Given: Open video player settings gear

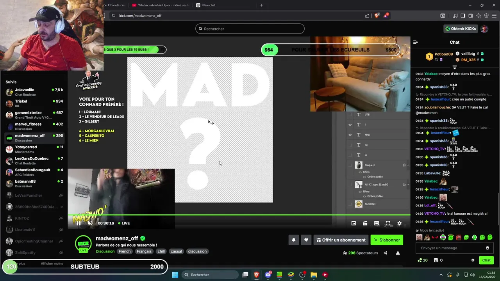Looking at the screenshot, I should click(x=399, y=223).
